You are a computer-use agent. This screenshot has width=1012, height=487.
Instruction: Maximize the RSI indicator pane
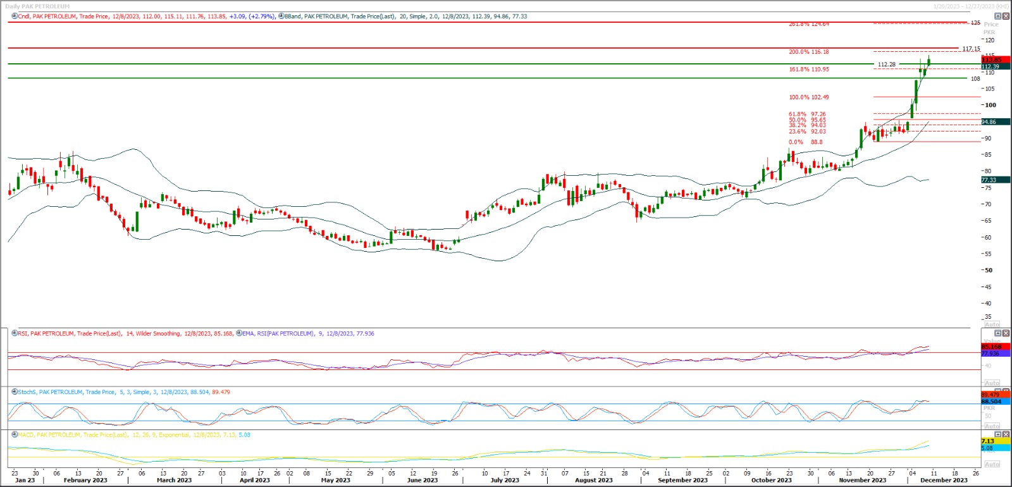(x=998, y=333)
